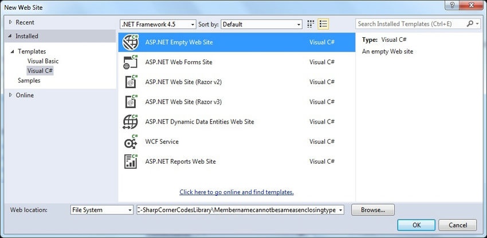The image size is (487, 238).
Task: Select the ASP.NET Reports Web Site row
Action: [237, 161]
